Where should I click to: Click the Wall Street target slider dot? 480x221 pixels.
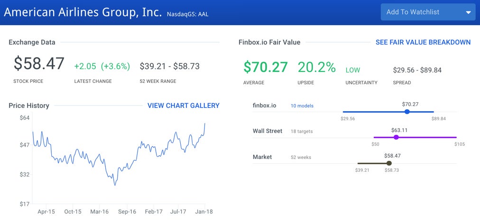tap(396, 137)
